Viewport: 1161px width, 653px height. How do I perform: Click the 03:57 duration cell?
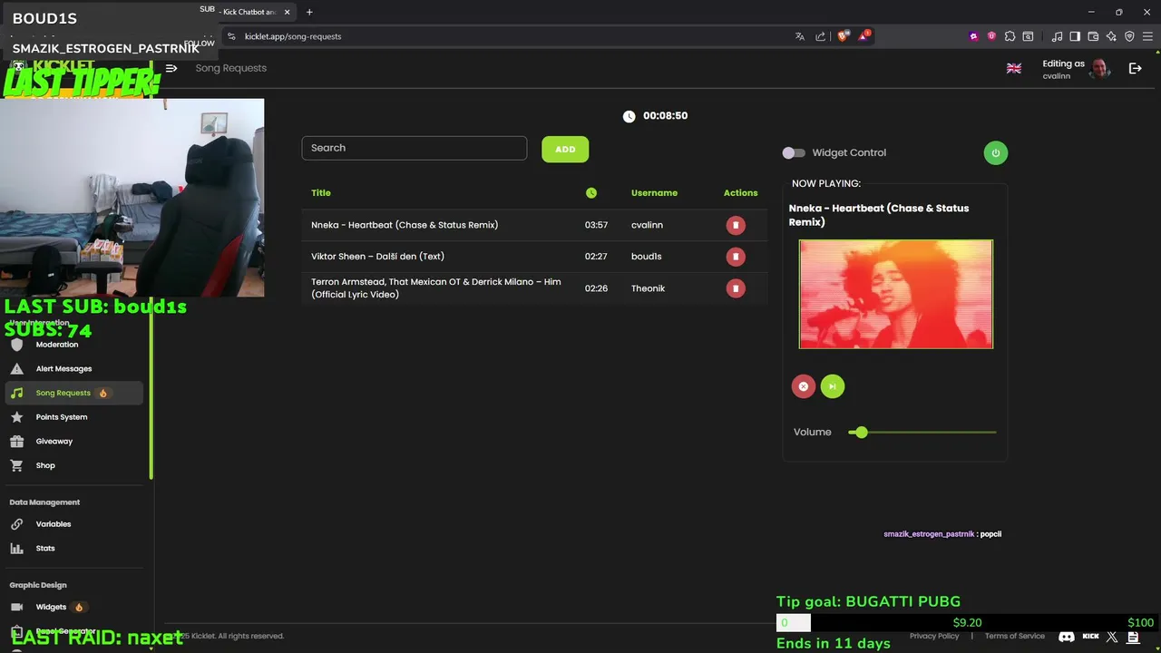(596, 225)
